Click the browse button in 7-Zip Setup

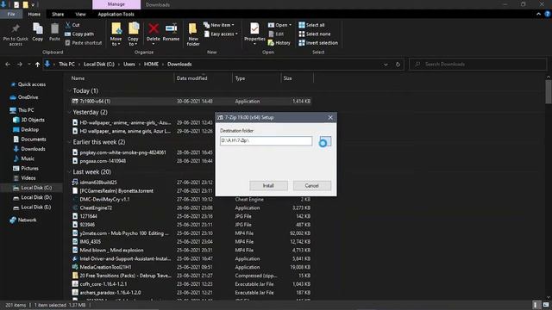click(x=324, y=141)
